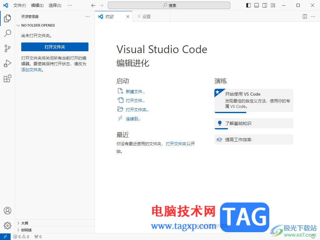Image resolution: width=320 pixels, height=240 pixels.
Task: Toggle the primary side bar layout icon
Action: pos(248,6)
